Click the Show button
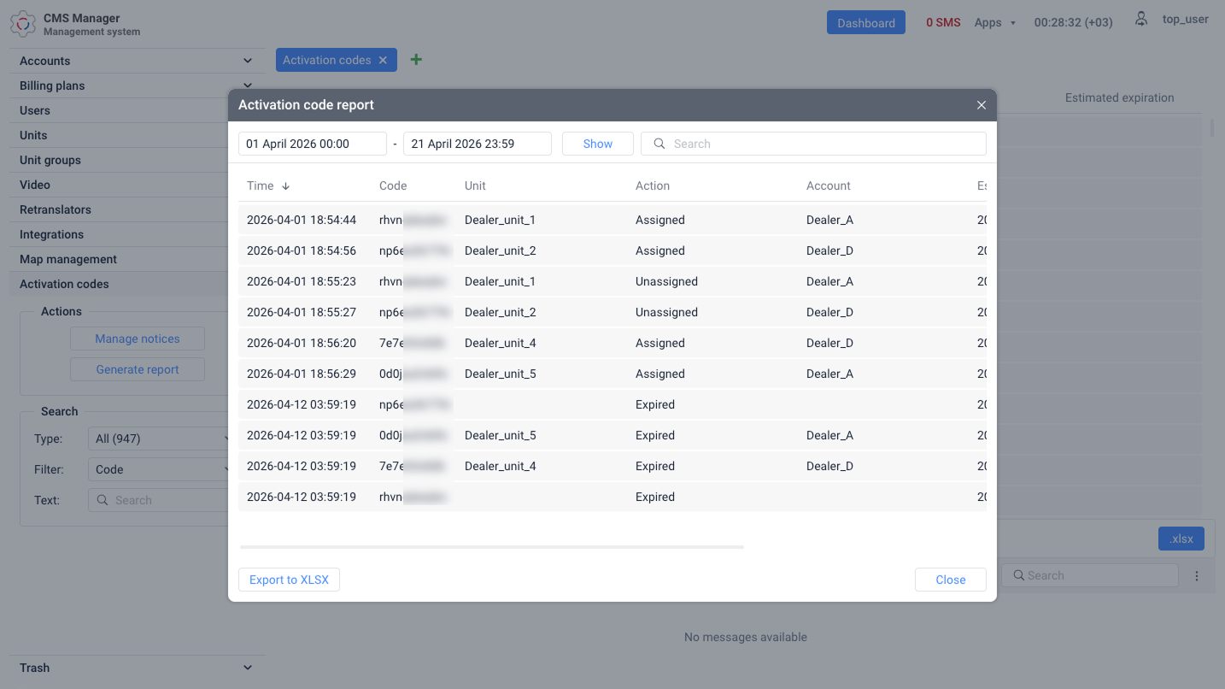 (598, 144)
